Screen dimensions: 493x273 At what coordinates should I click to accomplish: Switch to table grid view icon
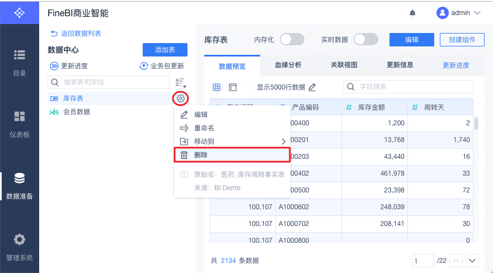(x=217, y=87)
